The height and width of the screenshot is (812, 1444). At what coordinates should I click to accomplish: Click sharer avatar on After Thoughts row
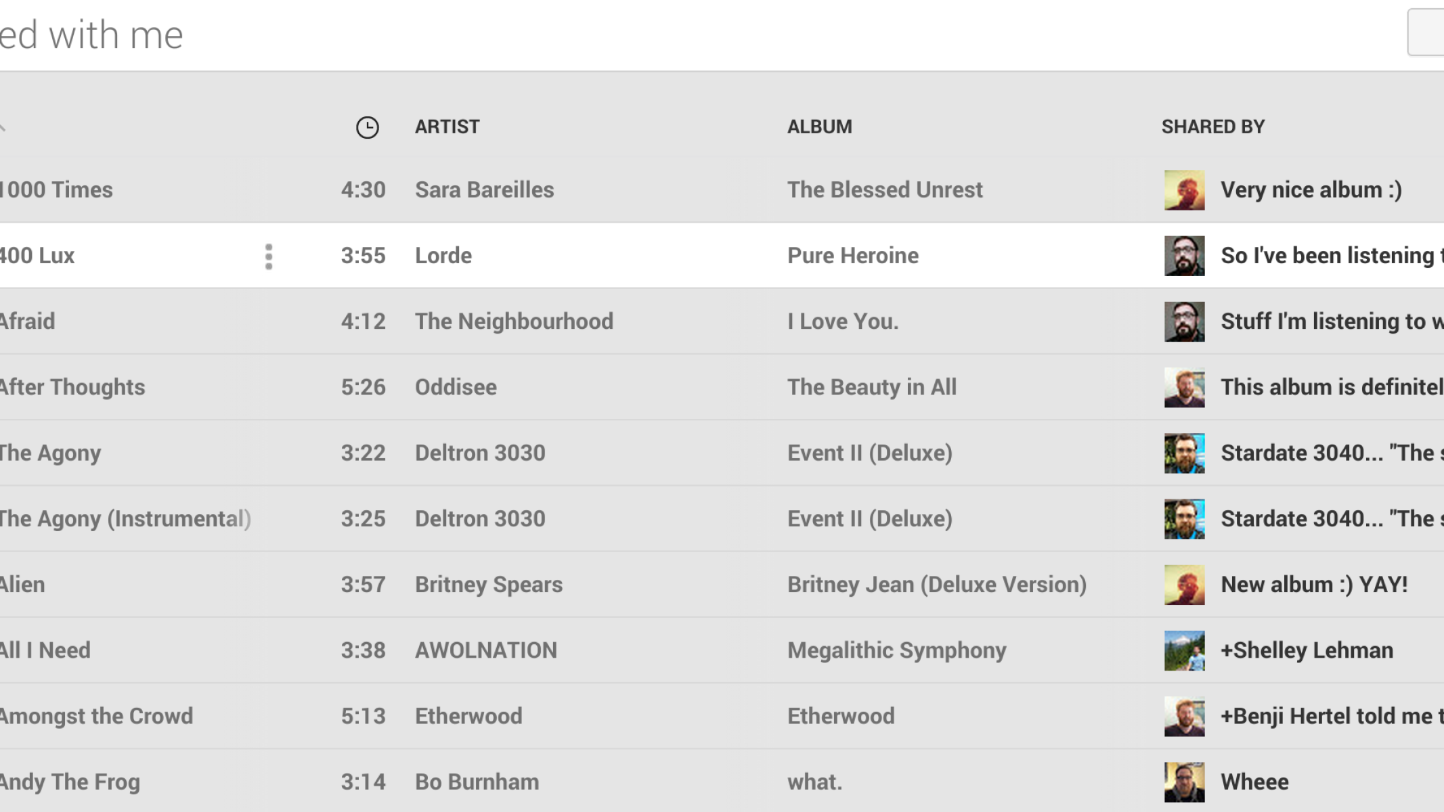pyautogui.click(x=1184, y=388)
